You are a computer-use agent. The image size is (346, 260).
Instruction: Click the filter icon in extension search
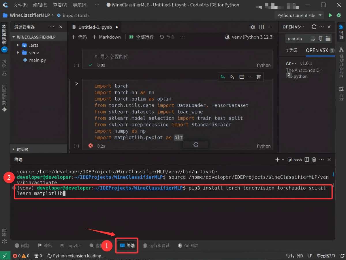pos(320,39)
